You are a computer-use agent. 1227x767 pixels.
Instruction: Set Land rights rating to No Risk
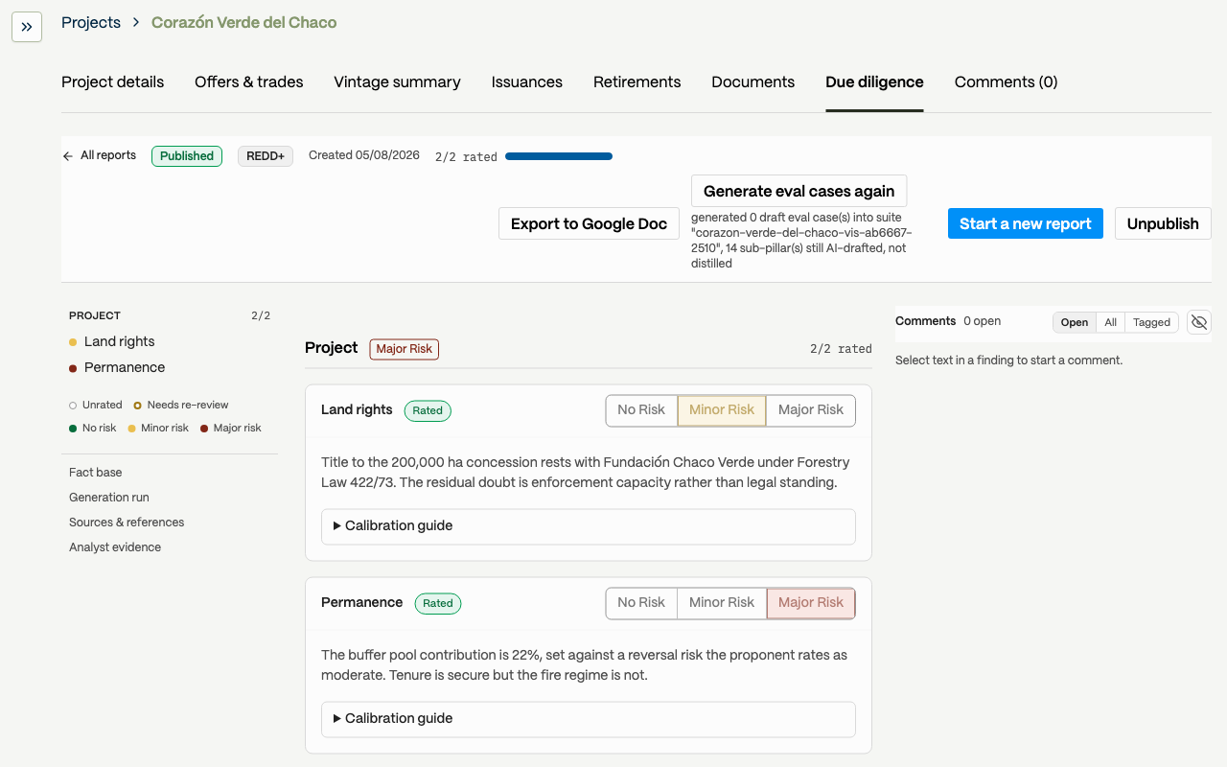[x=641, y=410]
